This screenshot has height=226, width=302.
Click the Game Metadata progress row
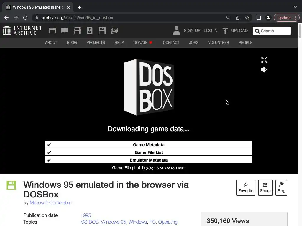[x=149, y=144]
